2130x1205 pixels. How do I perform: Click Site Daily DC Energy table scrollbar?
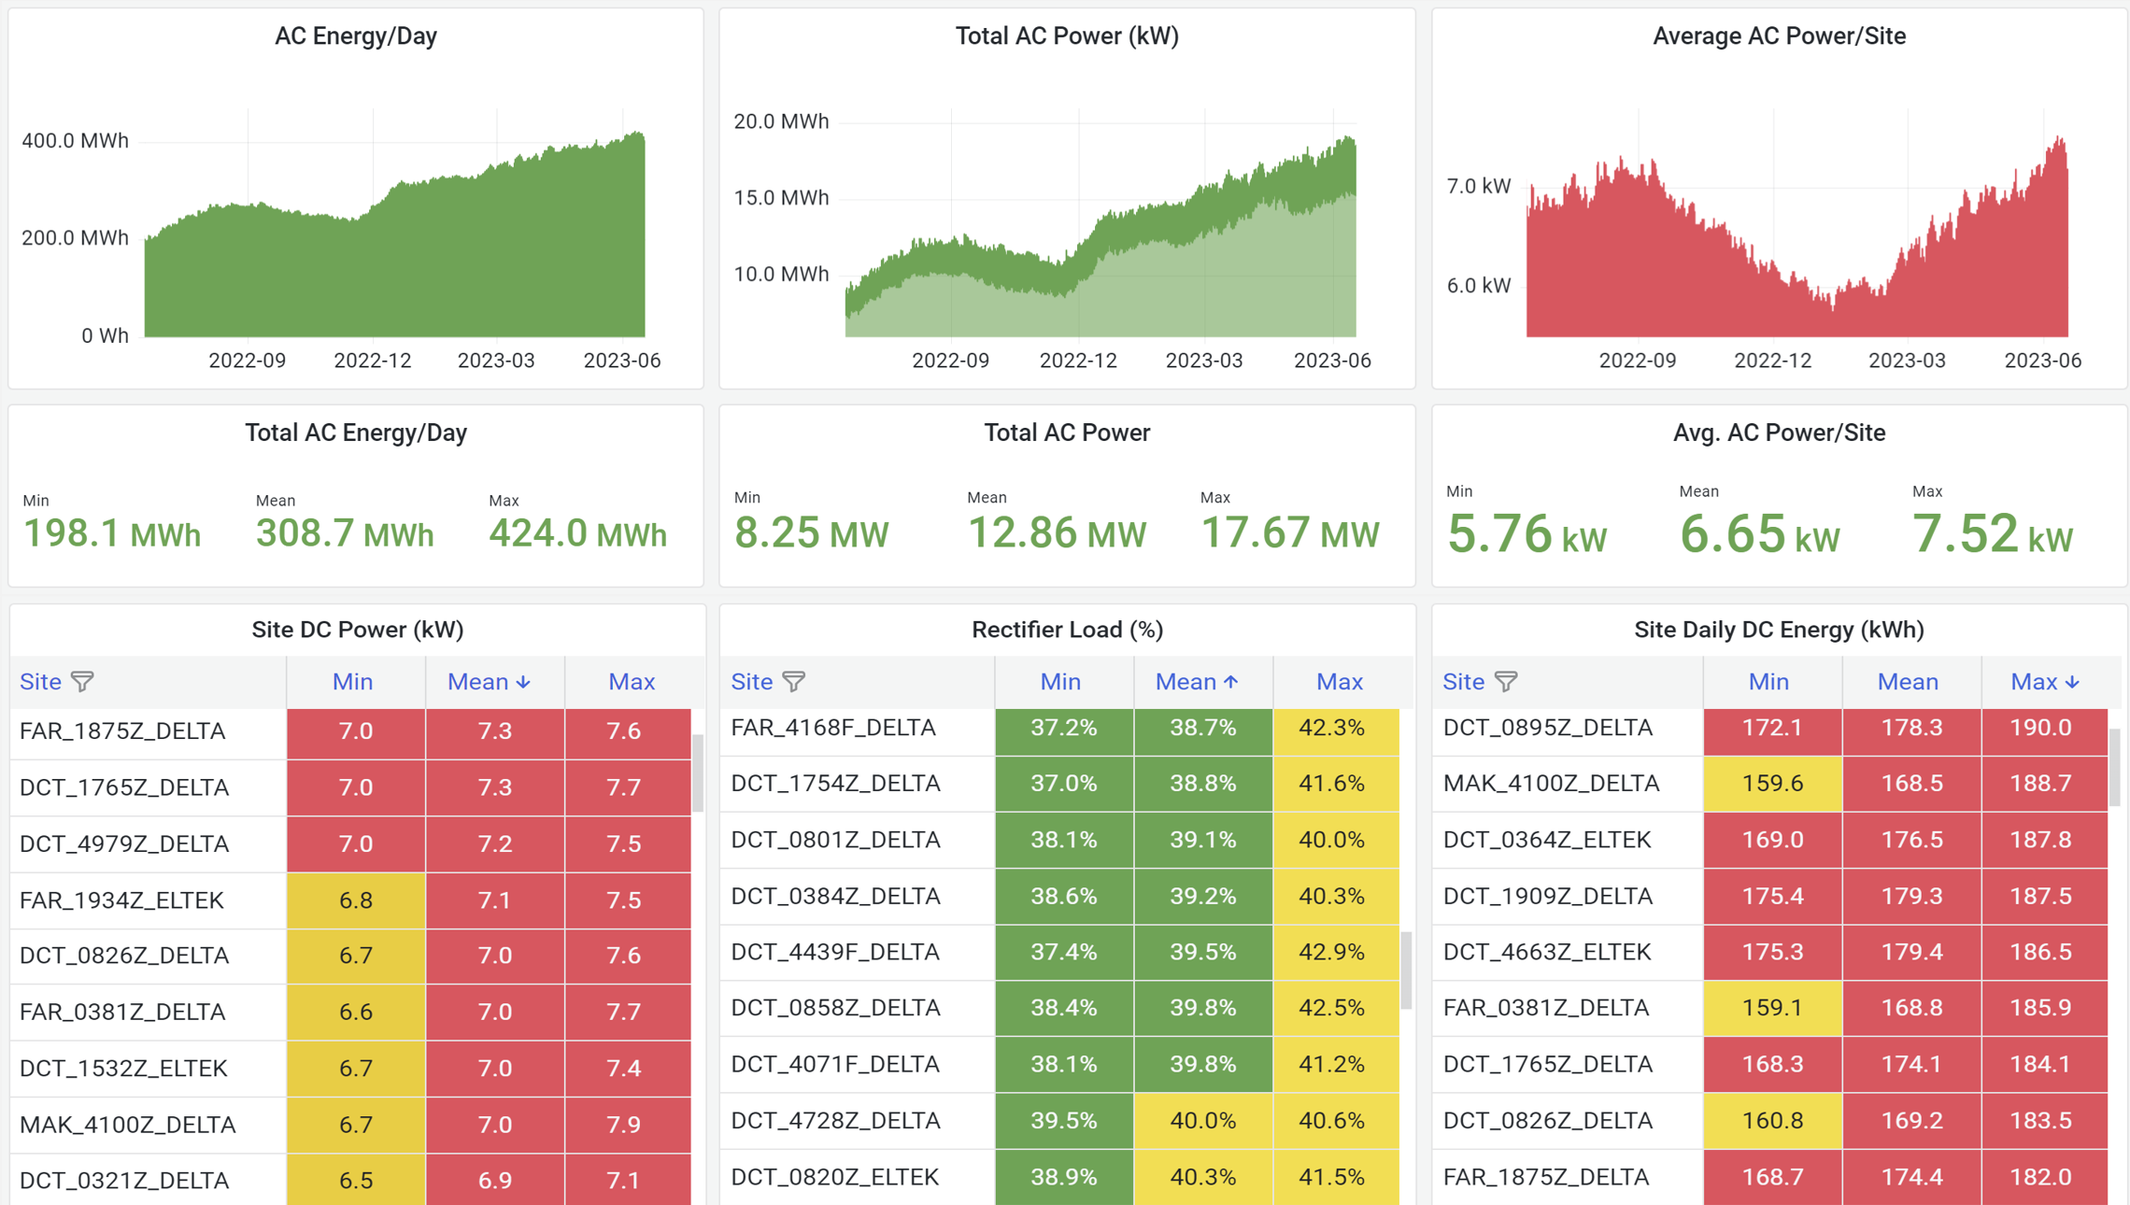click(x=2115, y=768)
